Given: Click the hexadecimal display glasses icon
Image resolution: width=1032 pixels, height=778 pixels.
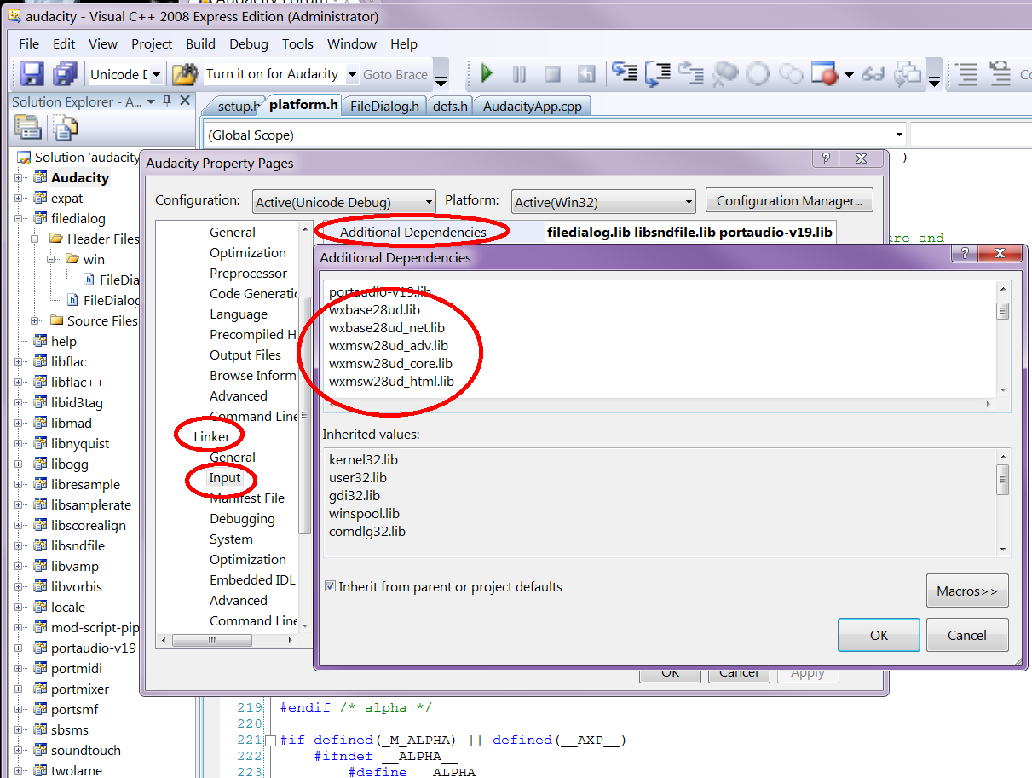Looking at the screenshot, I should pos(873,75).
